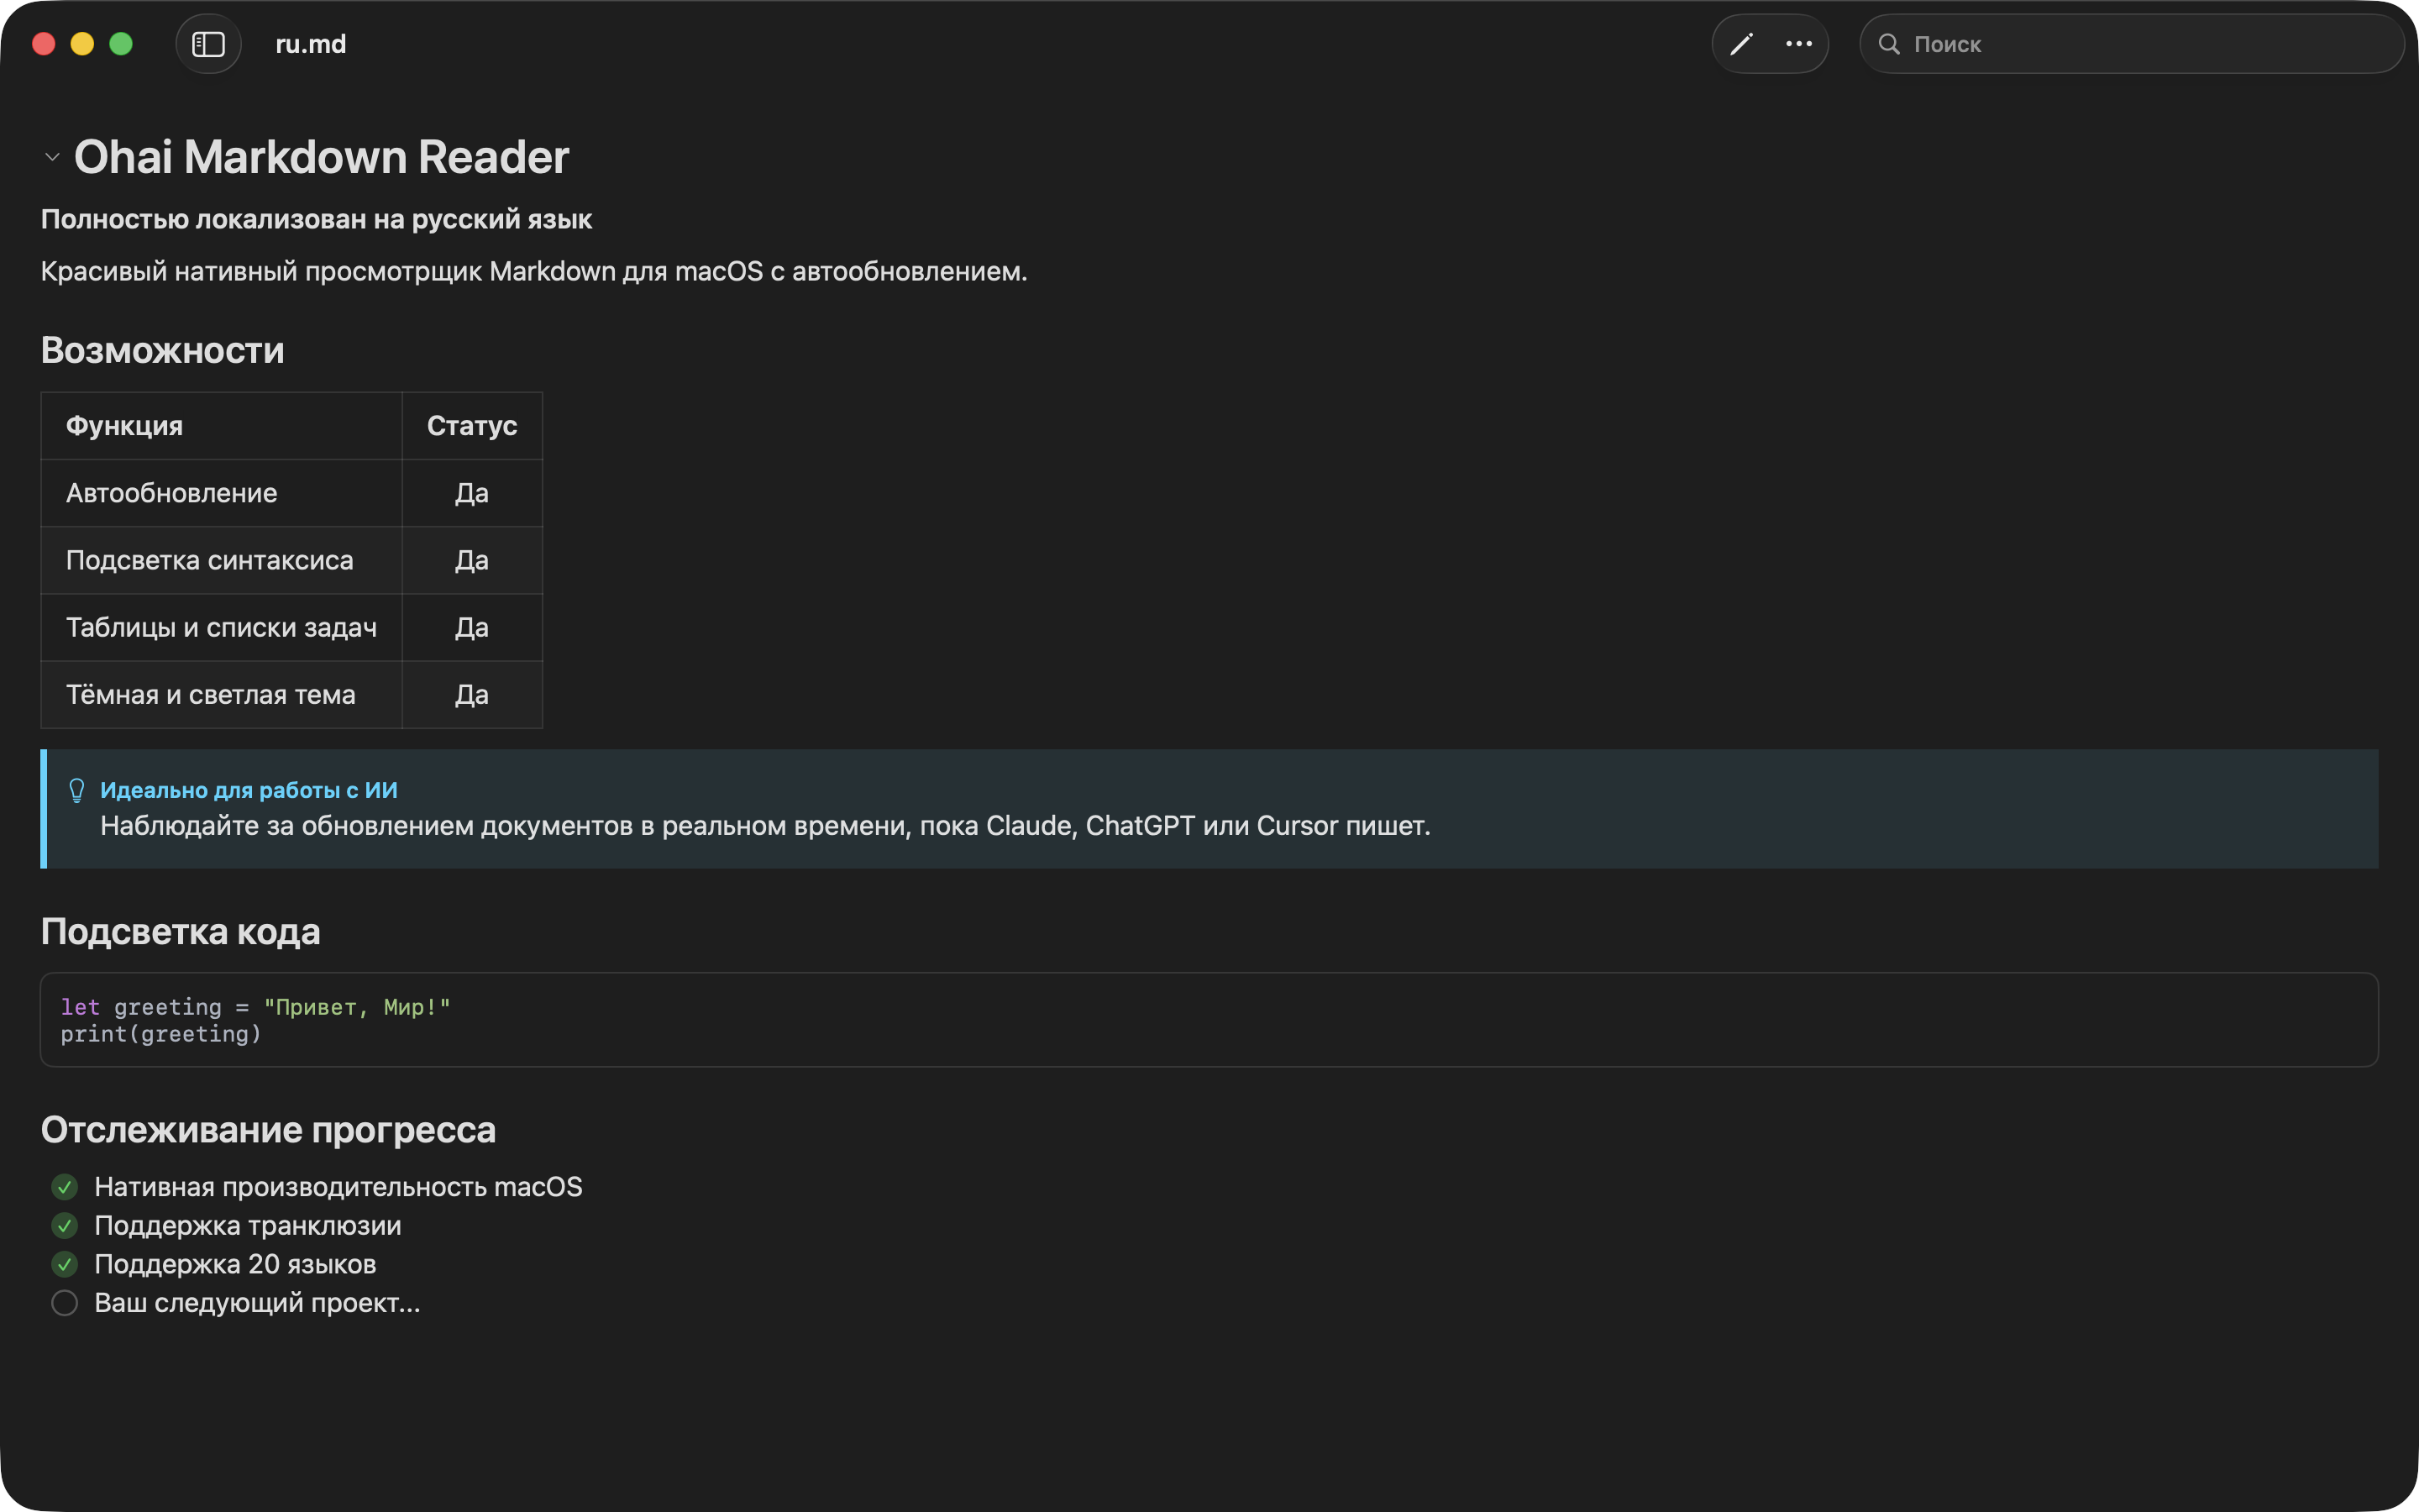Toggle 'Поддержка транклюзии' checkbox
Viewport: 2419px width, 1512px height.
point(65,1226)
